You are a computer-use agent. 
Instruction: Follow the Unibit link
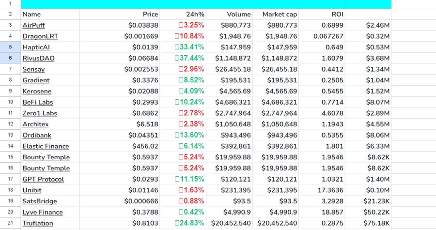[x=32, y=190]
